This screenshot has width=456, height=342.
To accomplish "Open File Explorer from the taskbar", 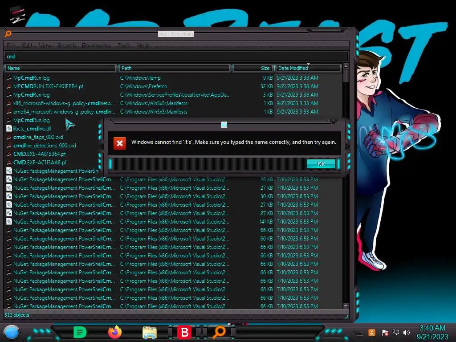I will pyautogui.click(x=150, y=333).
